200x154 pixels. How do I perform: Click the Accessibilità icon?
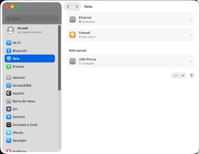coord(9,85)
